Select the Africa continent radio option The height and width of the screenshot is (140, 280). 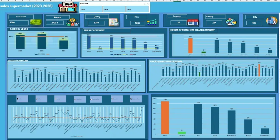click(x=41, y=99)
